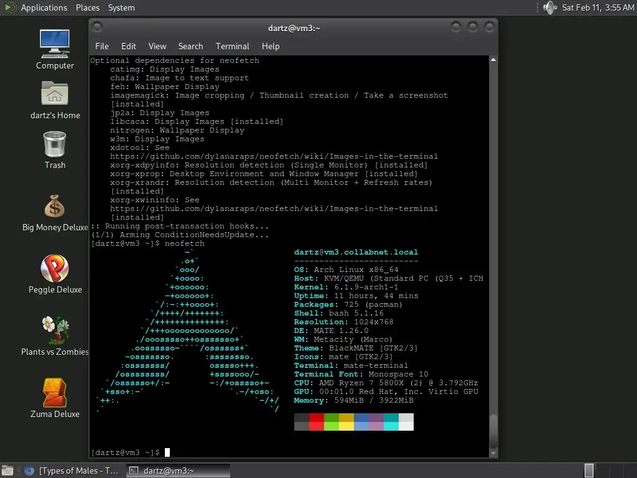Click the DE: MATE 1.26.0 line

point(331,330)
